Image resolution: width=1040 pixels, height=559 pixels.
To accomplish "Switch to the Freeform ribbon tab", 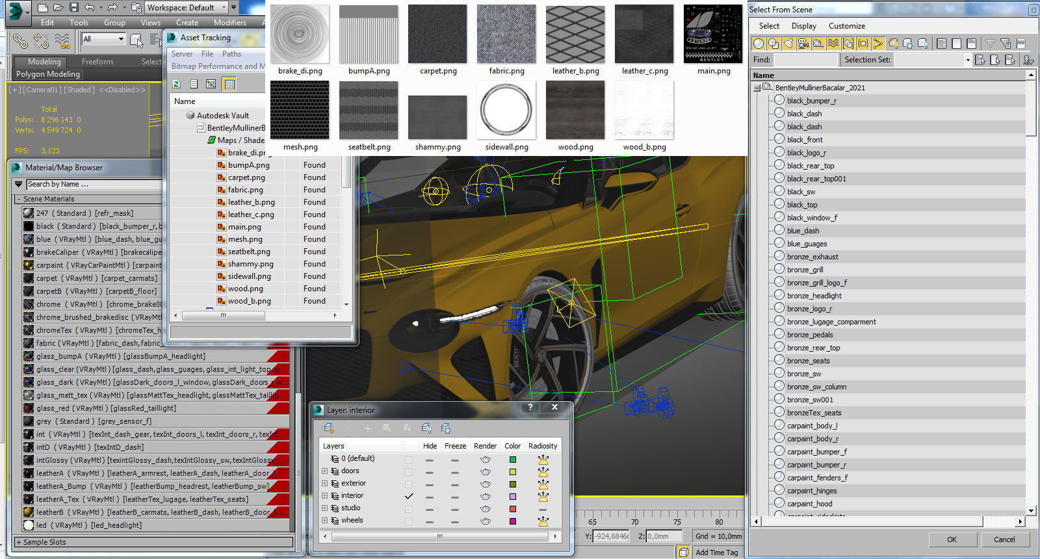I will (97, 62).
